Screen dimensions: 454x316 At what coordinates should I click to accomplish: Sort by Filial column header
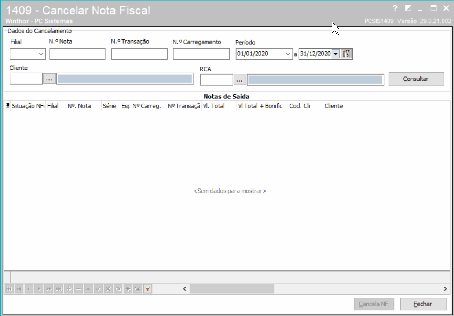pos(56,106)
